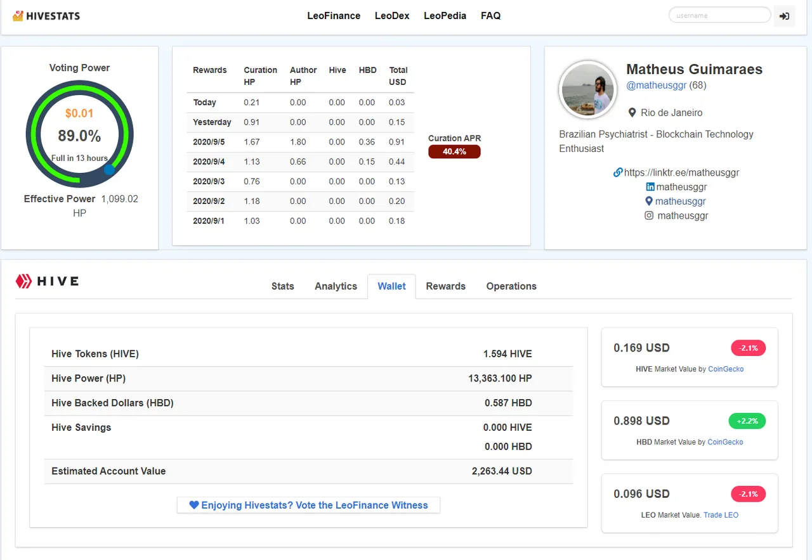Viewport: 812px width, 560px height.
Task: Click the Effective Power label
Action: (60, 199)
